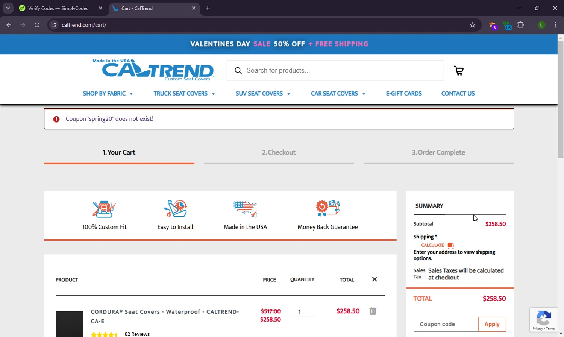Open the CORDURA Seat Covers product link
564x337 pixels.
(165, 316)
